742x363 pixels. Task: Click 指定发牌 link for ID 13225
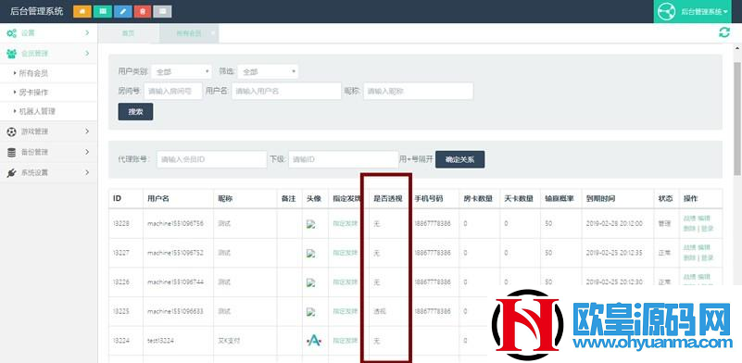(345, 311)
